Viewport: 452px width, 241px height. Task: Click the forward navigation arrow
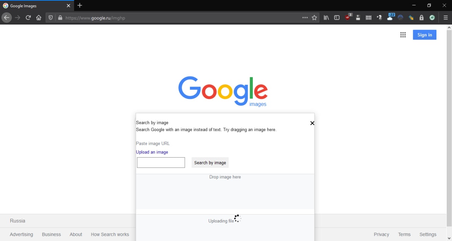[x=18, y=18]
